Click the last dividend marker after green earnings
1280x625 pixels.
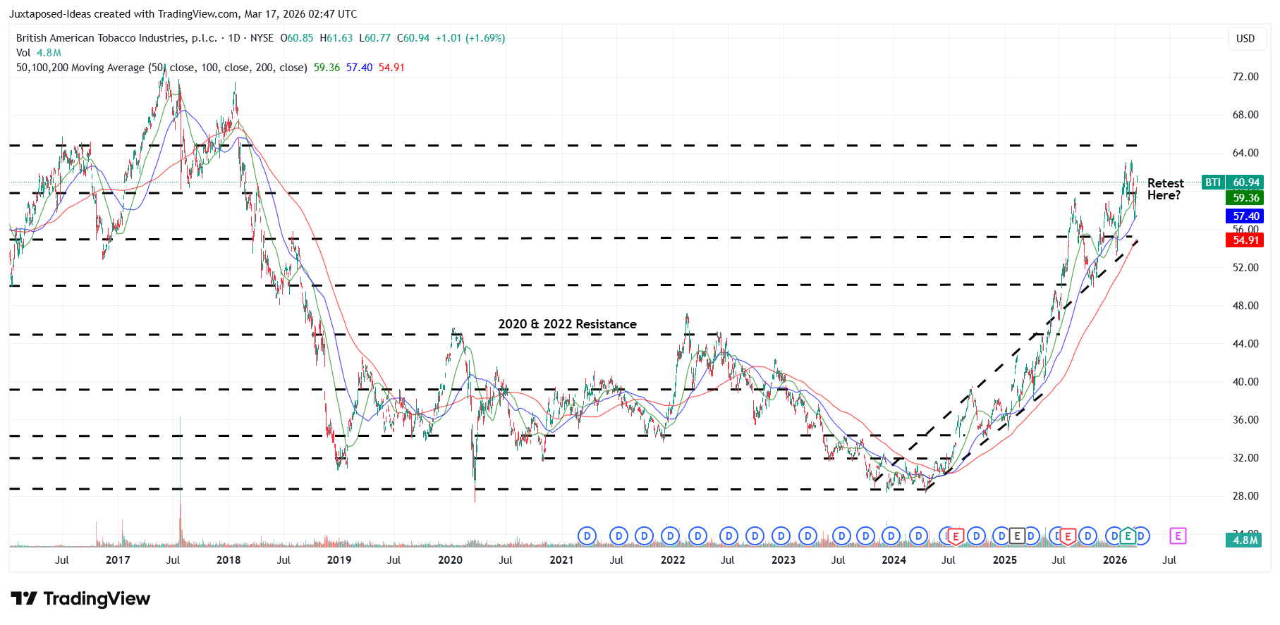coord(1142,536)
